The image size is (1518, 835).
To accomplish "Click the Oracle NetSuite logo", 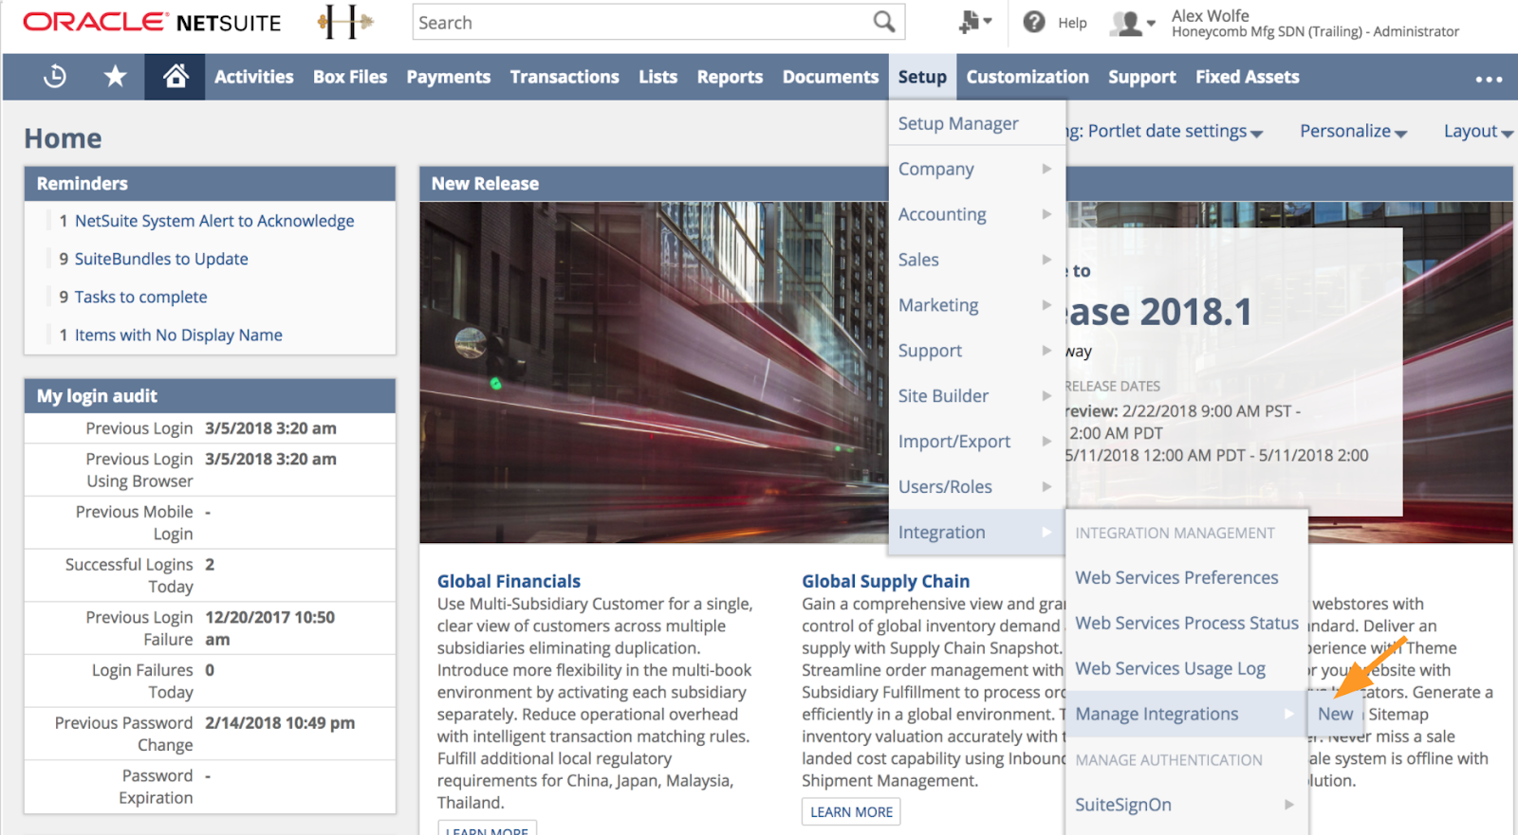I will pos(152,22).
